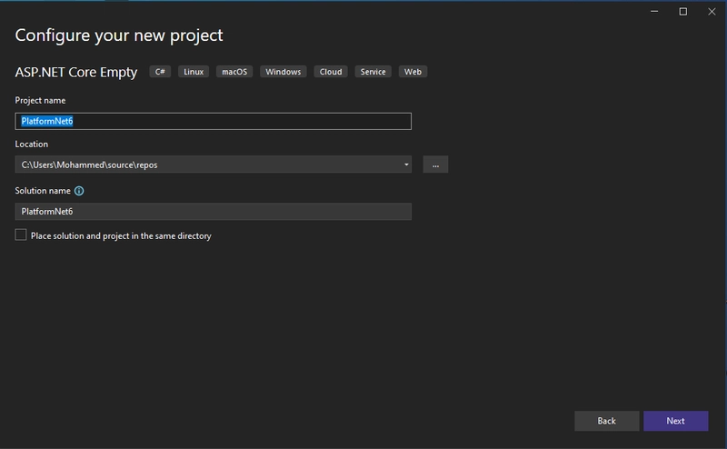This screenshot has height=449, width=727.
Task: Click the Linux tag
Action: tap(194, 72)
